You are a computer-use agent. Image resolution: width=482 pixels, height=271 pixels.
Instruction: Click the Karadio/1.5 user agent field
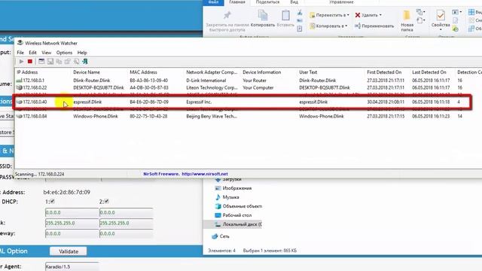click(72, 266)
